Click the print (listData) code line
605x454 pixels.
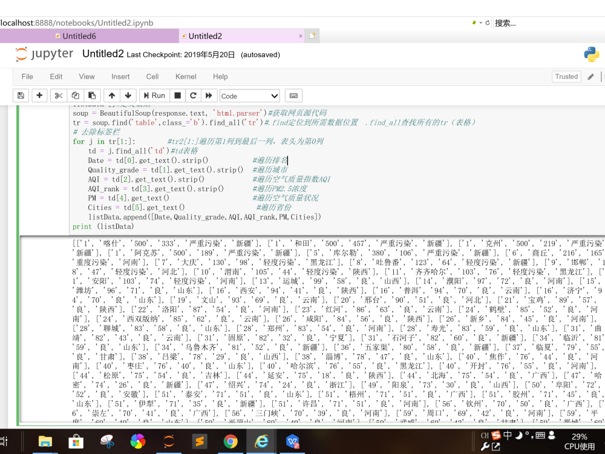(103, 226)
